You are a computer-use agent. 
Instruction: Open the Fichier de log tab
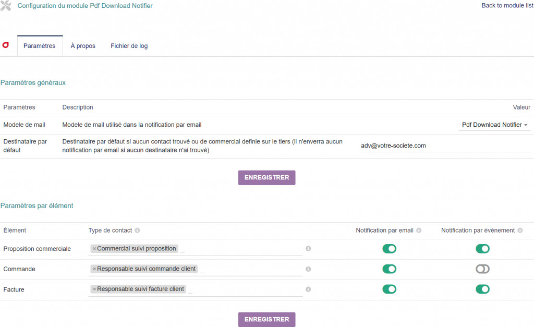point(129,46)
